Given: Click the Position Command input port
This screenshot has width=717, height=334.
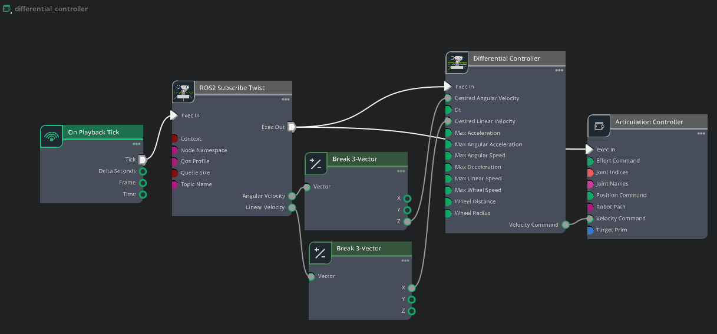Looking at the screenshot, I should coord(590,196).
